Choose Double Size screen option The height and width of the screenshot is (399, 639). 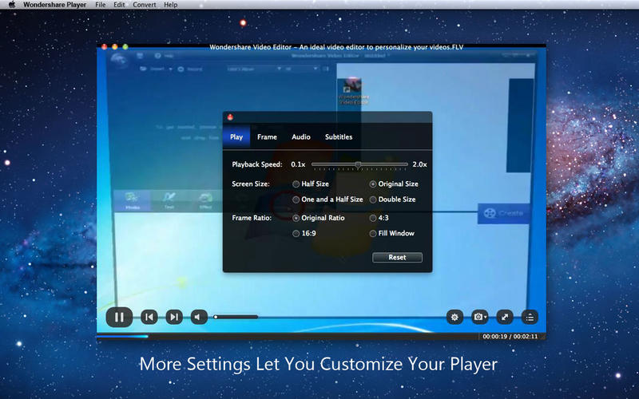click(x=373, y=199)
